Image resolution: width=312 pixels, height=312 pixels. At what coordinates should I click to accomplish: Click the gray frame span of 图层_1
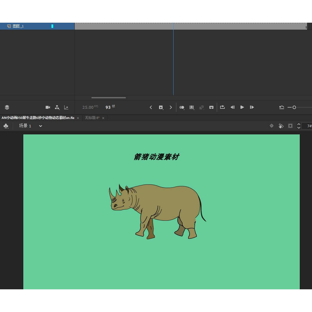pyautogui.click(x=191, y=26)
